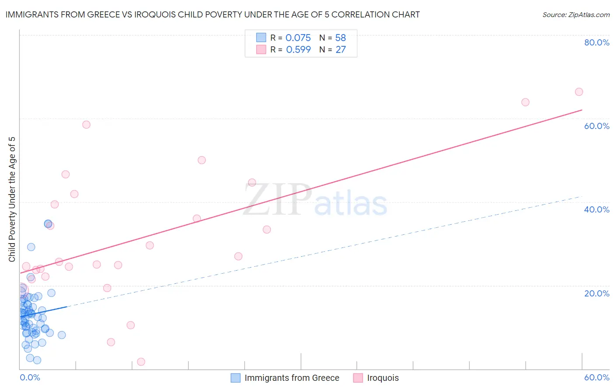This screenshot has height=390, width=615.
Task: Click the 0.599 correlation value
Action: [298, 49]
